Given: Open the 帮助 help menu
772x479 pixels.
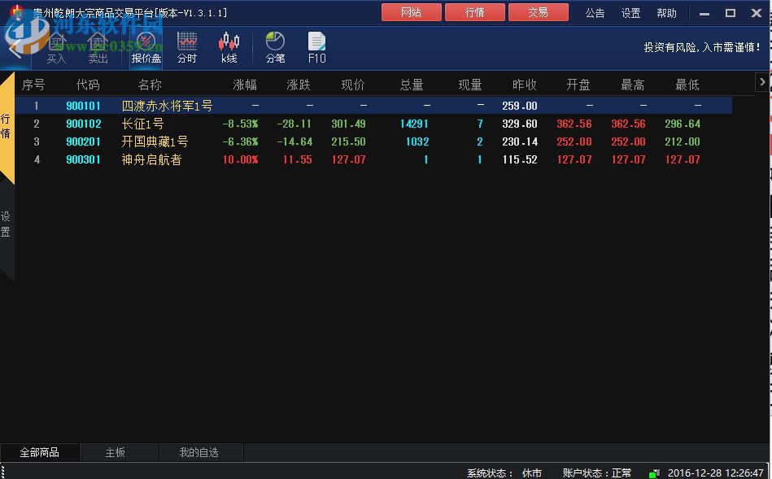Looking at the screenshot, I should 666,12.
